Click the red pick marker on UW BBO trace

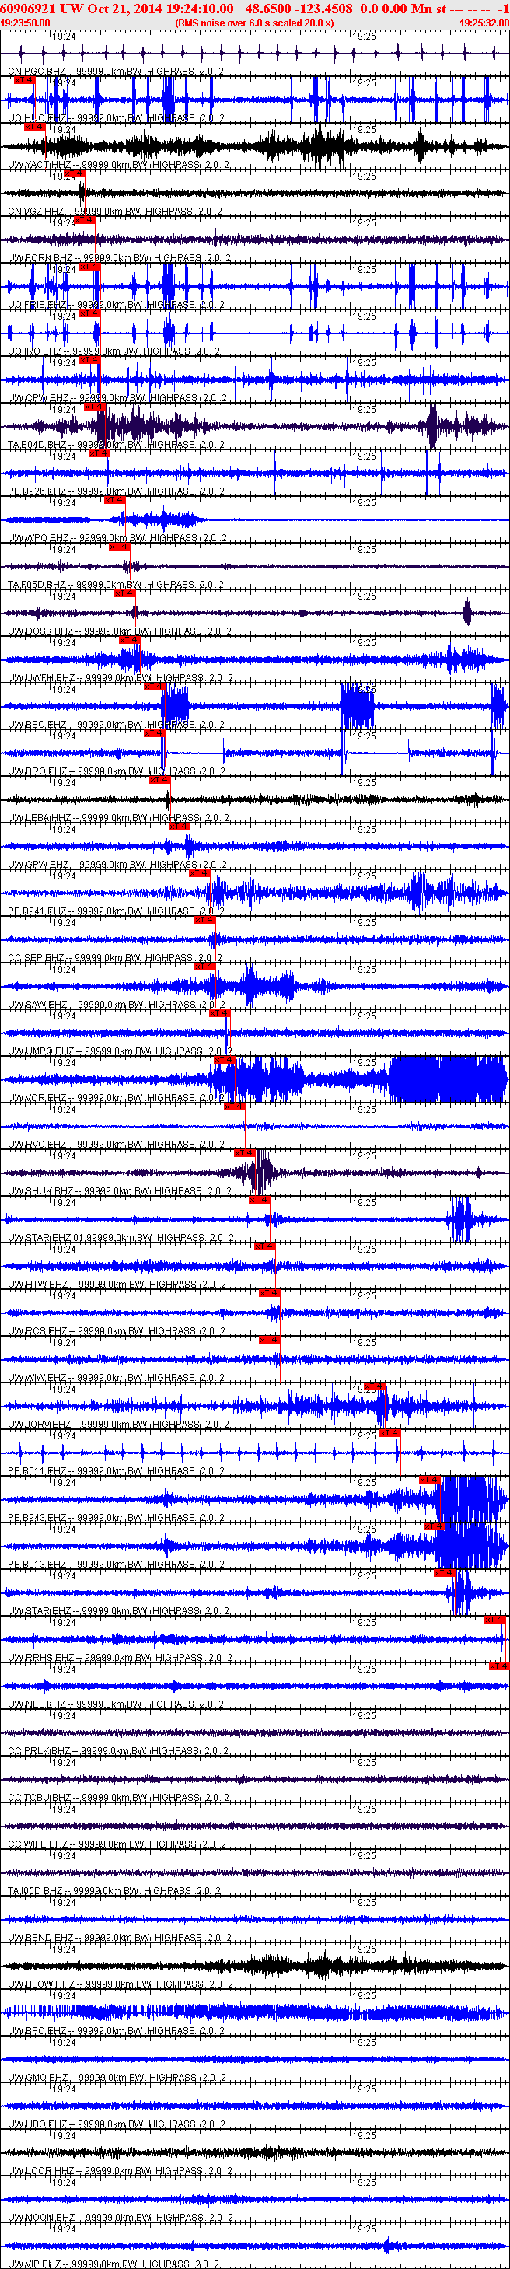tap(154, 687)
